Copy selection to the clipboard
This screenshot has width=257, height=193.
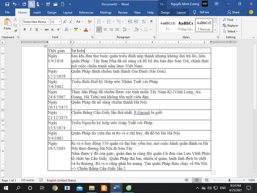(x=15, y=25)
